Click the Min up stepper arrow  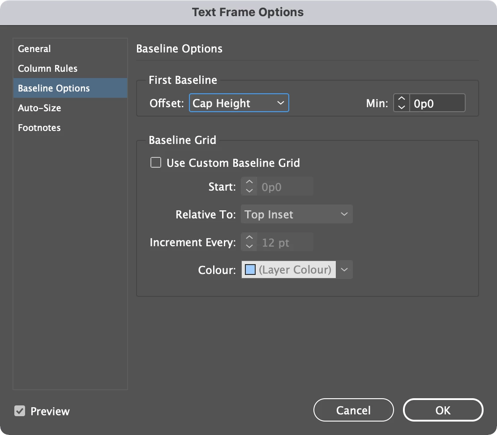[x=401, y=99]
